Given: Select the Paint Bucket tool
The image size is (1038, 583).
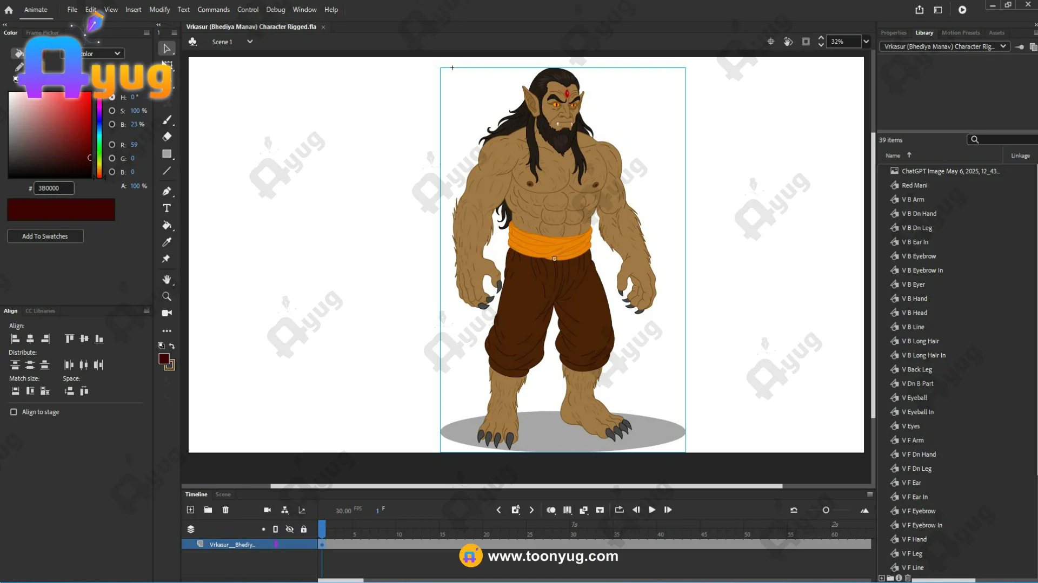Looking at the screenshot, I should [x=167, y=225].
